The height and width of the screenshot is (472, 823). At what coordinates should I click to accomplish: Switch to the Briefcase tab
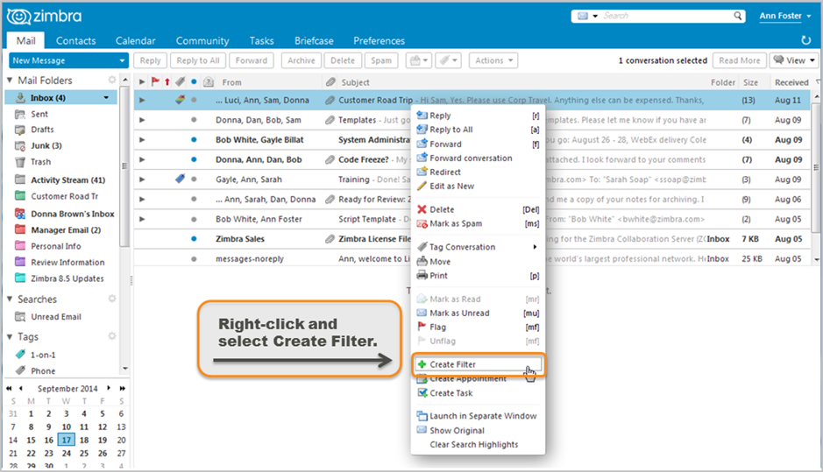click(x=314, y=40)
